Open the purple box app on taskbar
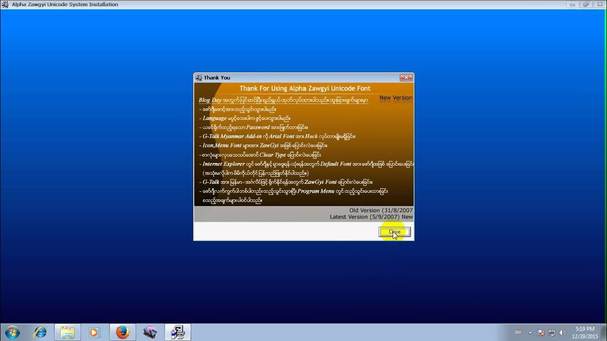The width and height of the screenshot is (607, 341). point(150,332)
